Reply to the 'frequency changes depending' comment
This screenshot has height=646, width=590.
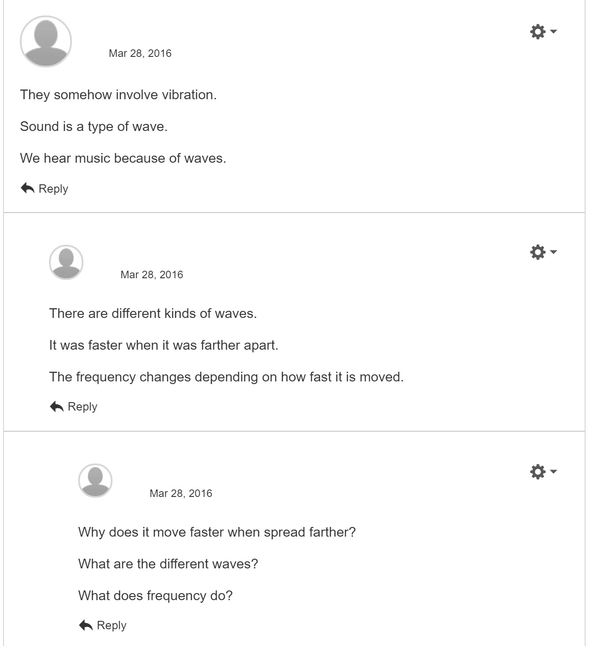82,407
